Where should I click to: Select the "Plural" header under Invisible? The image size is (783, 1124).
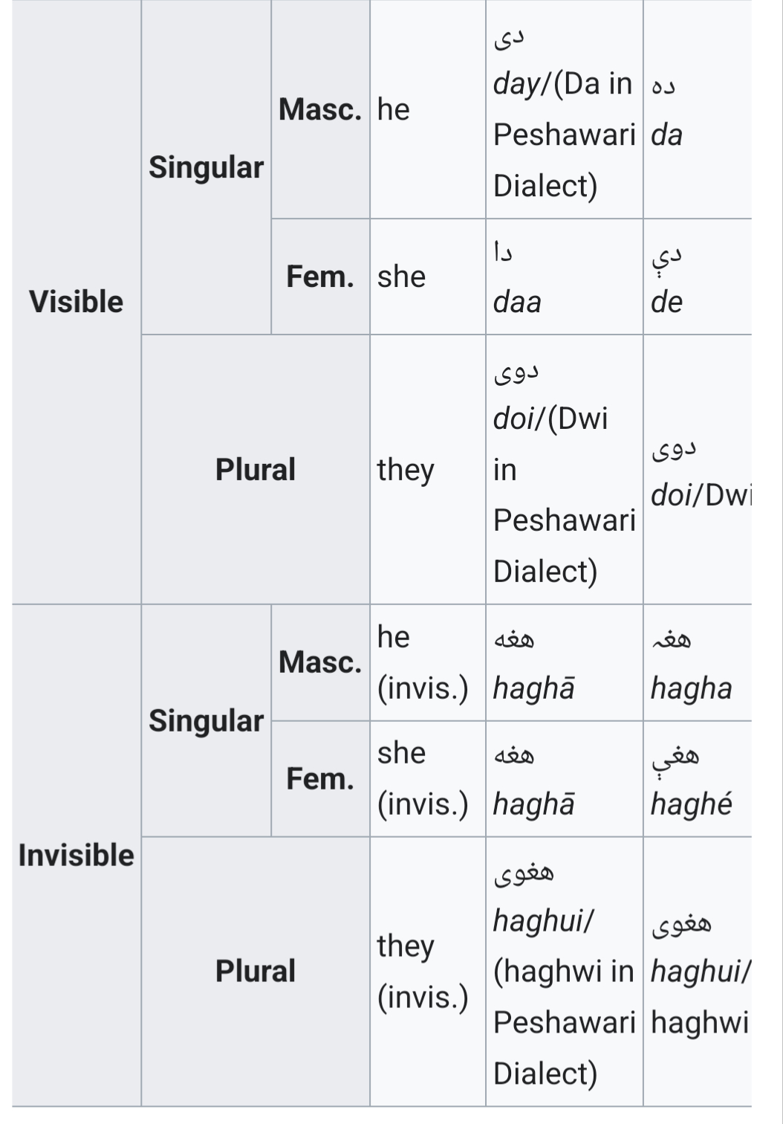(x=255, y=971)
